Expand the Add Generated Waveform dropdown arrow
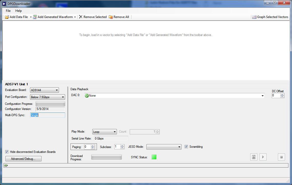 [75, 17]
